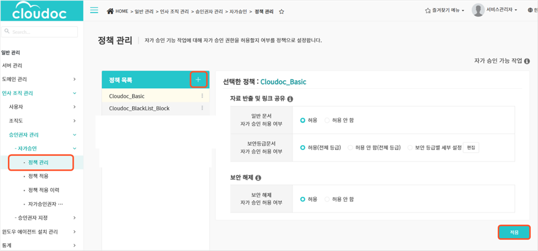Open the 서비스관리자 user dropdown

click(495, 10)
